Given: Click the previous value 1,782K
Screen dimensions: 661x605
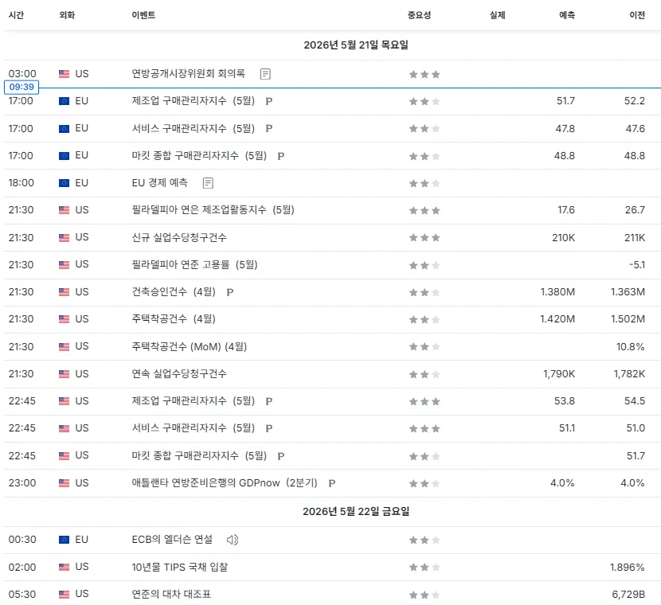Looking at the screenshot, I should [629, 373].
